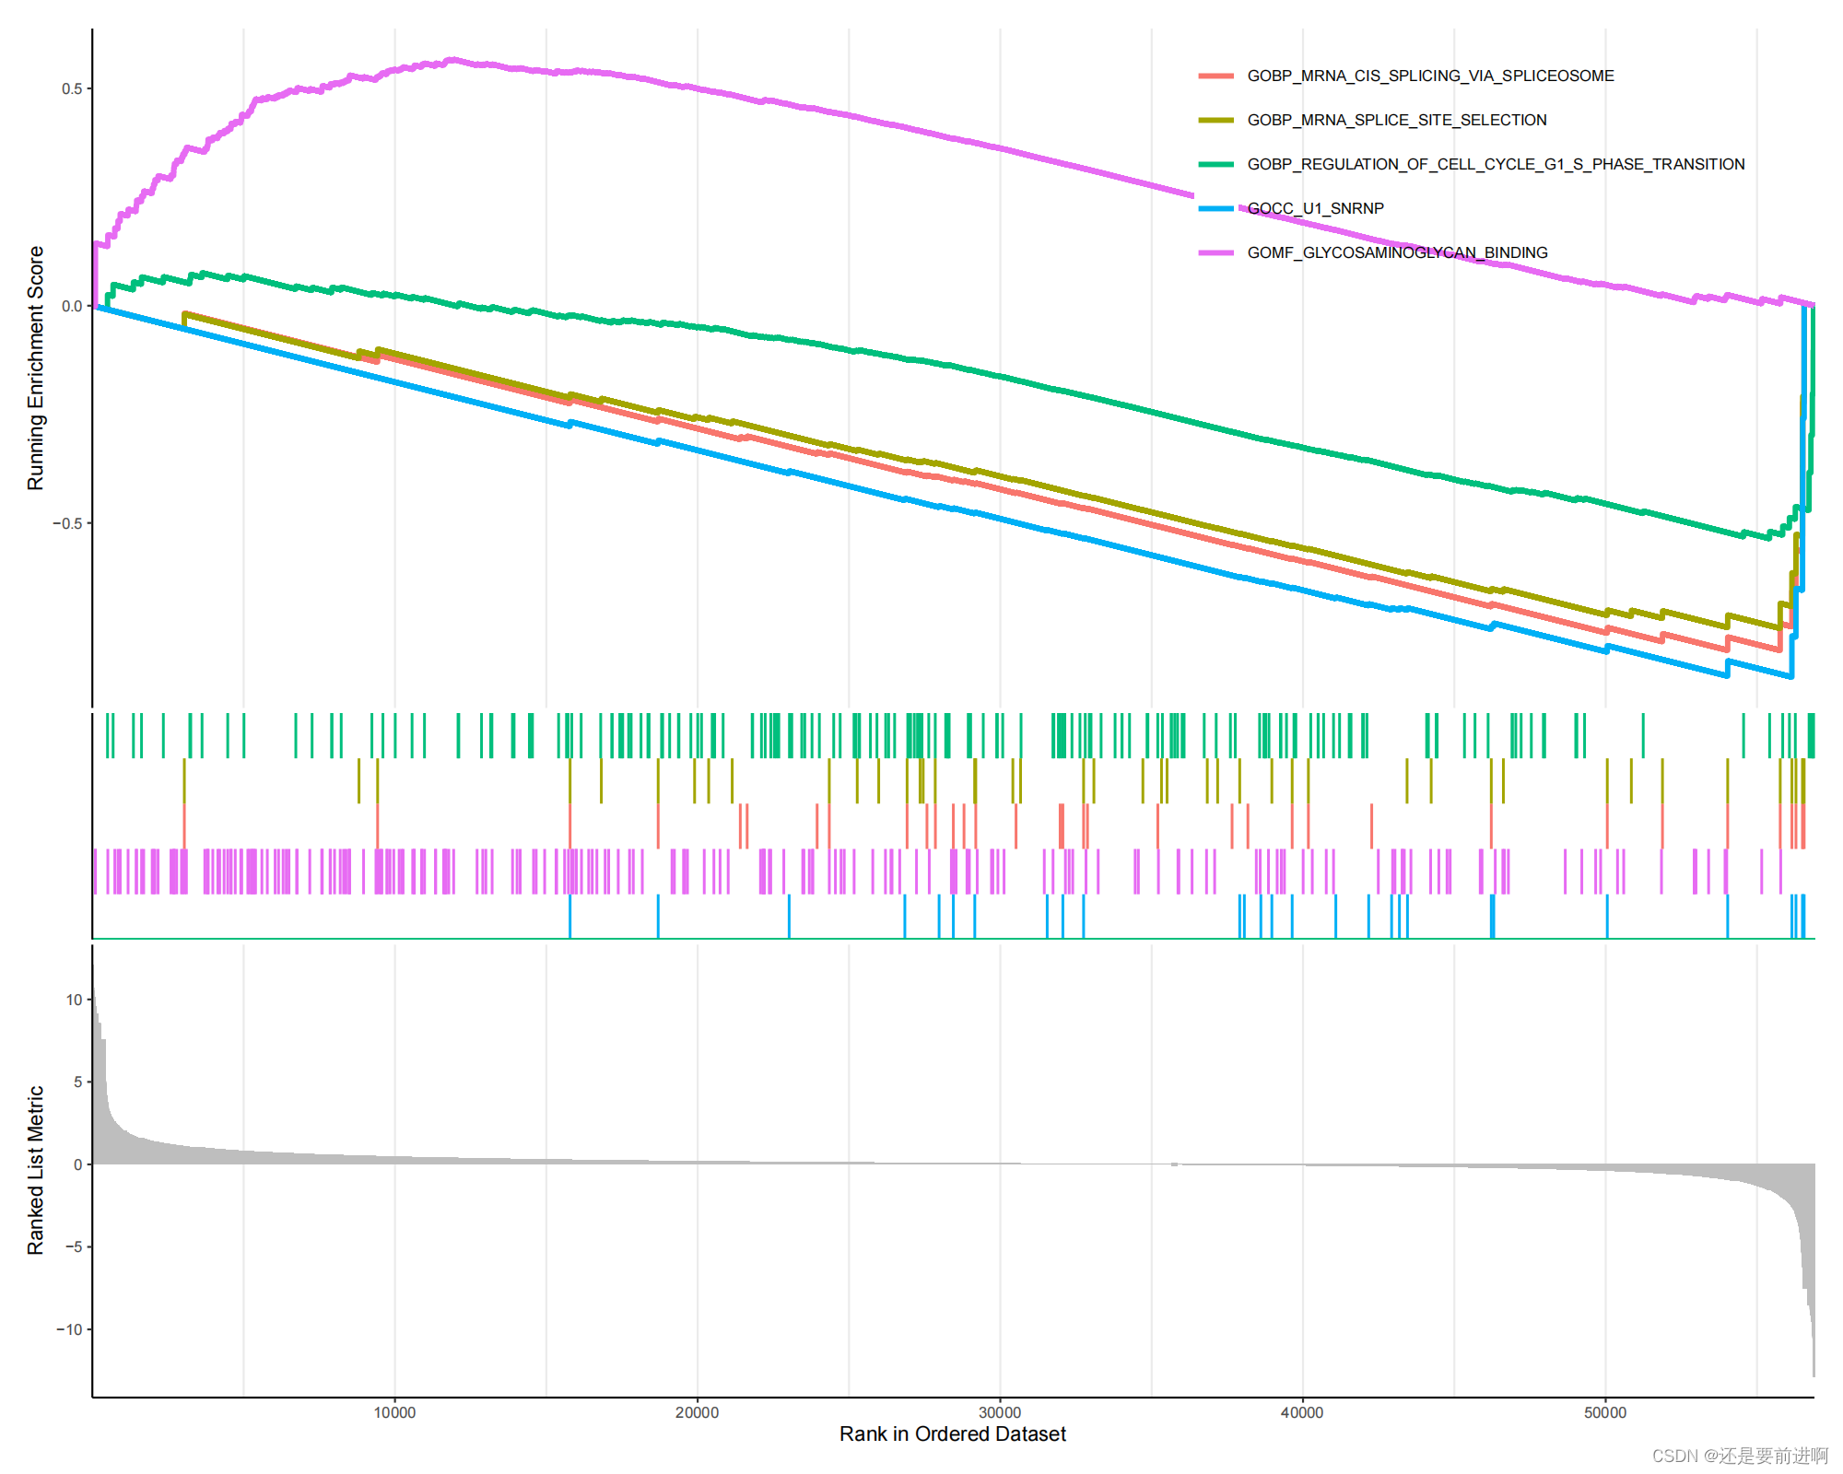Click the magenta GLYCOSAMINOGLYCAN_BINDING legend swatch

[1215, 252]
